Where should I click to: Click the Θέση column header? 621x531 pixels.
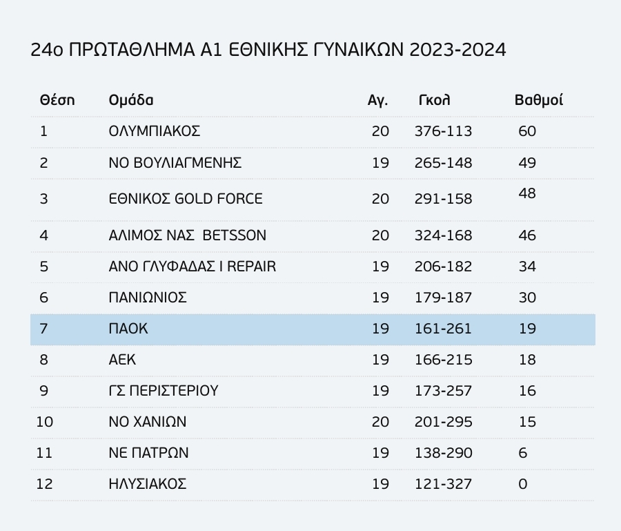(57, 100)
